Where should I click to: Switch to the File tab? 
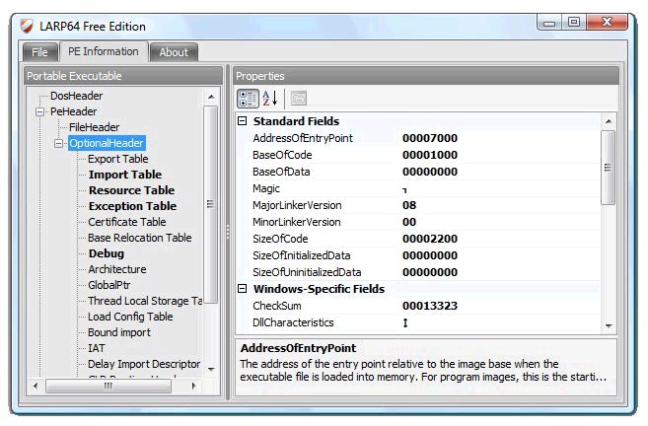pyautogui.click(x=40, y=52)
